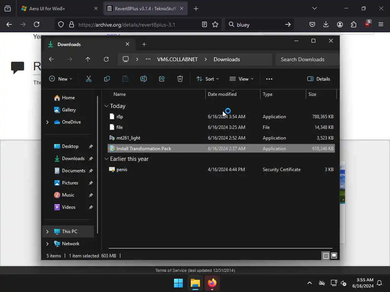Select the r8p application file
390x292 pixels.
(x=221, y=116)
